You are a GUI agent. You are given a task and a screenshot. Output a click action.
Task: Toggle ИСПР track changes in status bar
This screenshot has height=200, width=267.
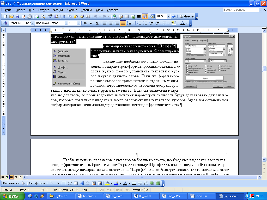pos(110,190)
